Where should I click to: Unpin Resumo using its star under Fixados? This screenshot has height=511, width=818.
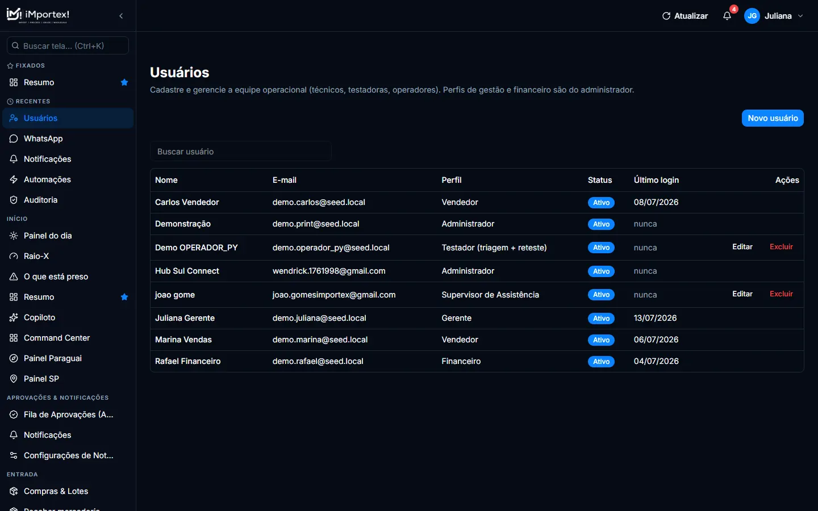click(124, 82)
